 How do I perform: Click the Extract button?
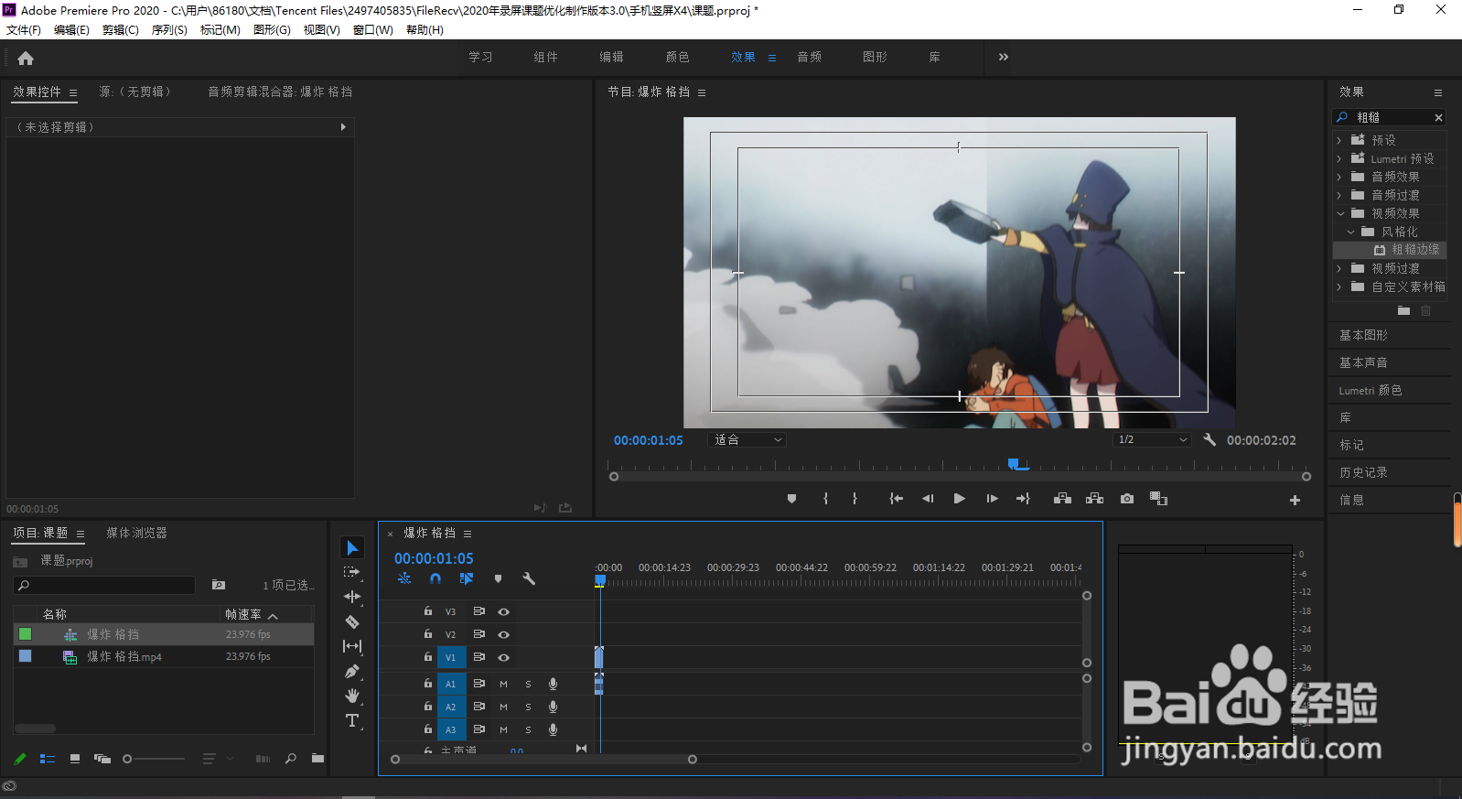[x=1094, y=499]
